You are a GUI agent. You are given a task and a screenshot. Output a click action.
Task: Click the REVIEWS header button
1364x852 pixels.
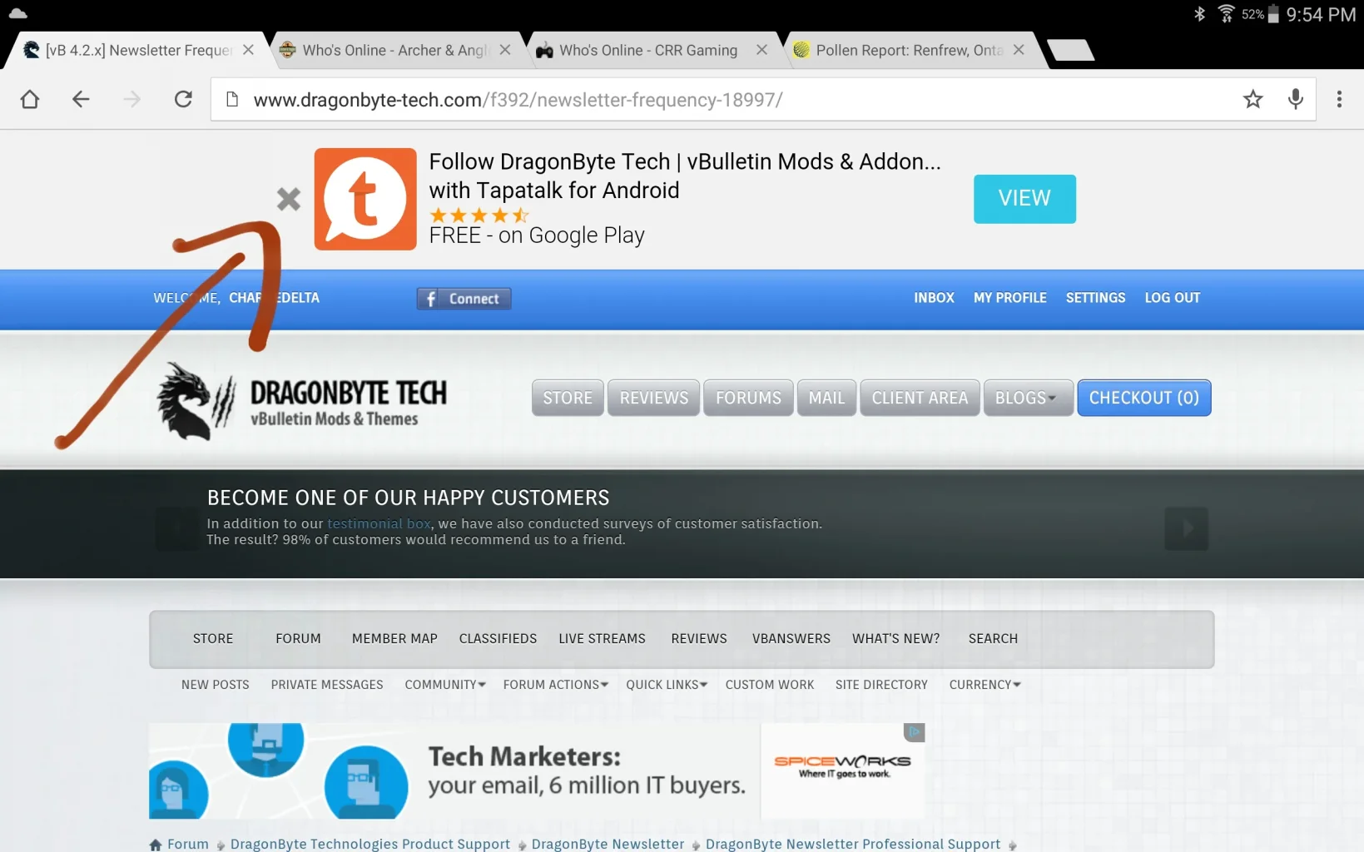pos(653,398)
